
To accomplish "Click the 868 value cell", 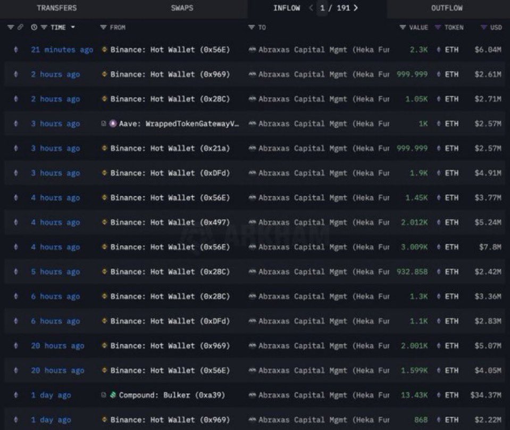I will tap(421, 420).
